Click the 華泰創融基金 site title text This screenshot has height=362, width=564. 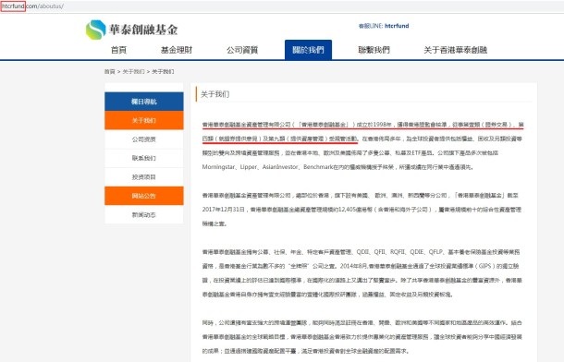[x=143, y=30]
